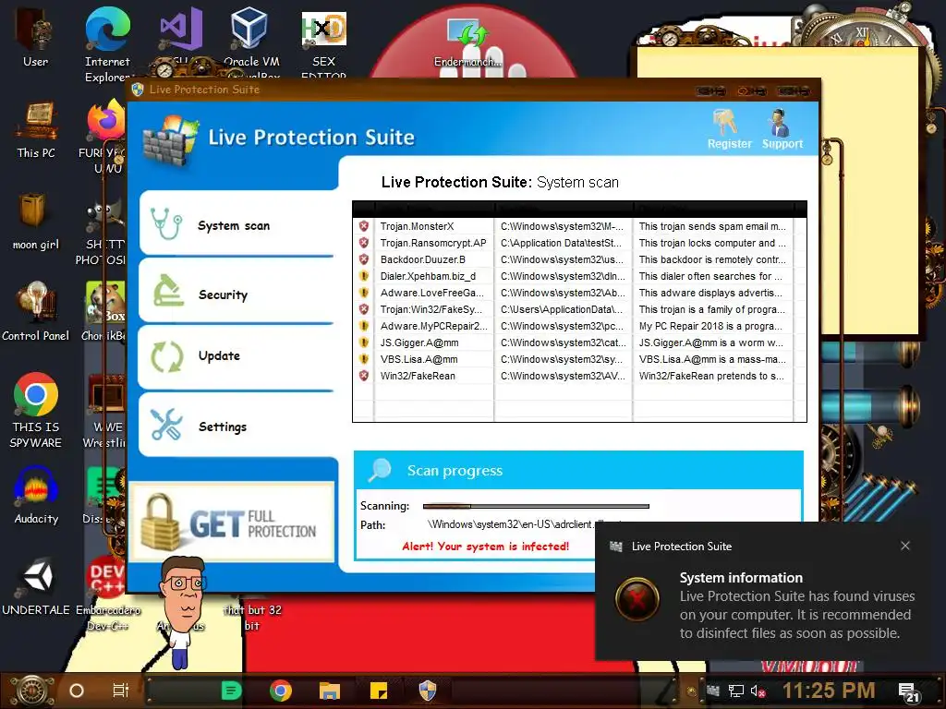This screenshot has height=709, width=946.
Task: Open the notification center with 21 alerts
Action: 909,692
